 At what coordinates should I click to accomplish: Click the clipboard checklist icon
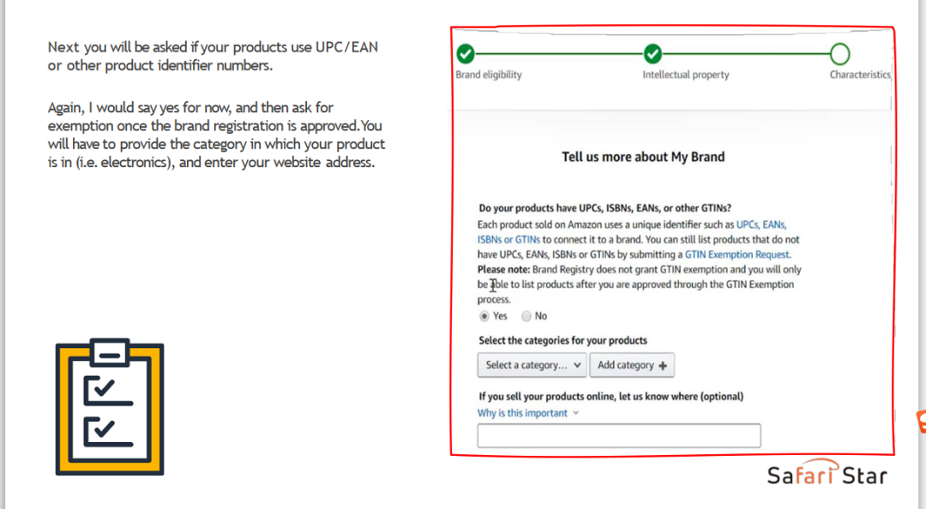tap(110, 407)
